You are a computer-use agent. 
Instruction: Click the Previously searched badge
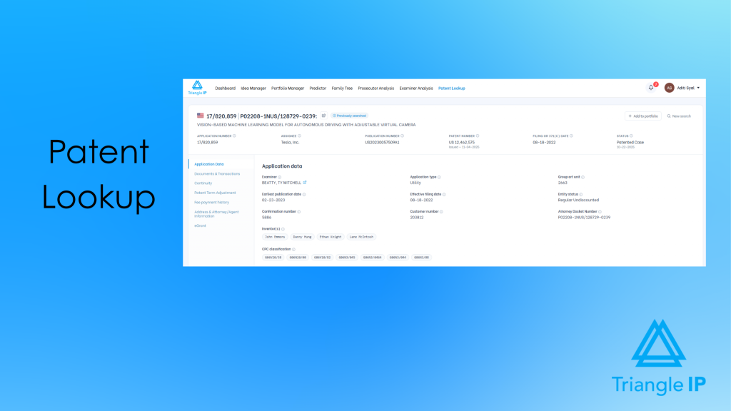pos(349,116)
